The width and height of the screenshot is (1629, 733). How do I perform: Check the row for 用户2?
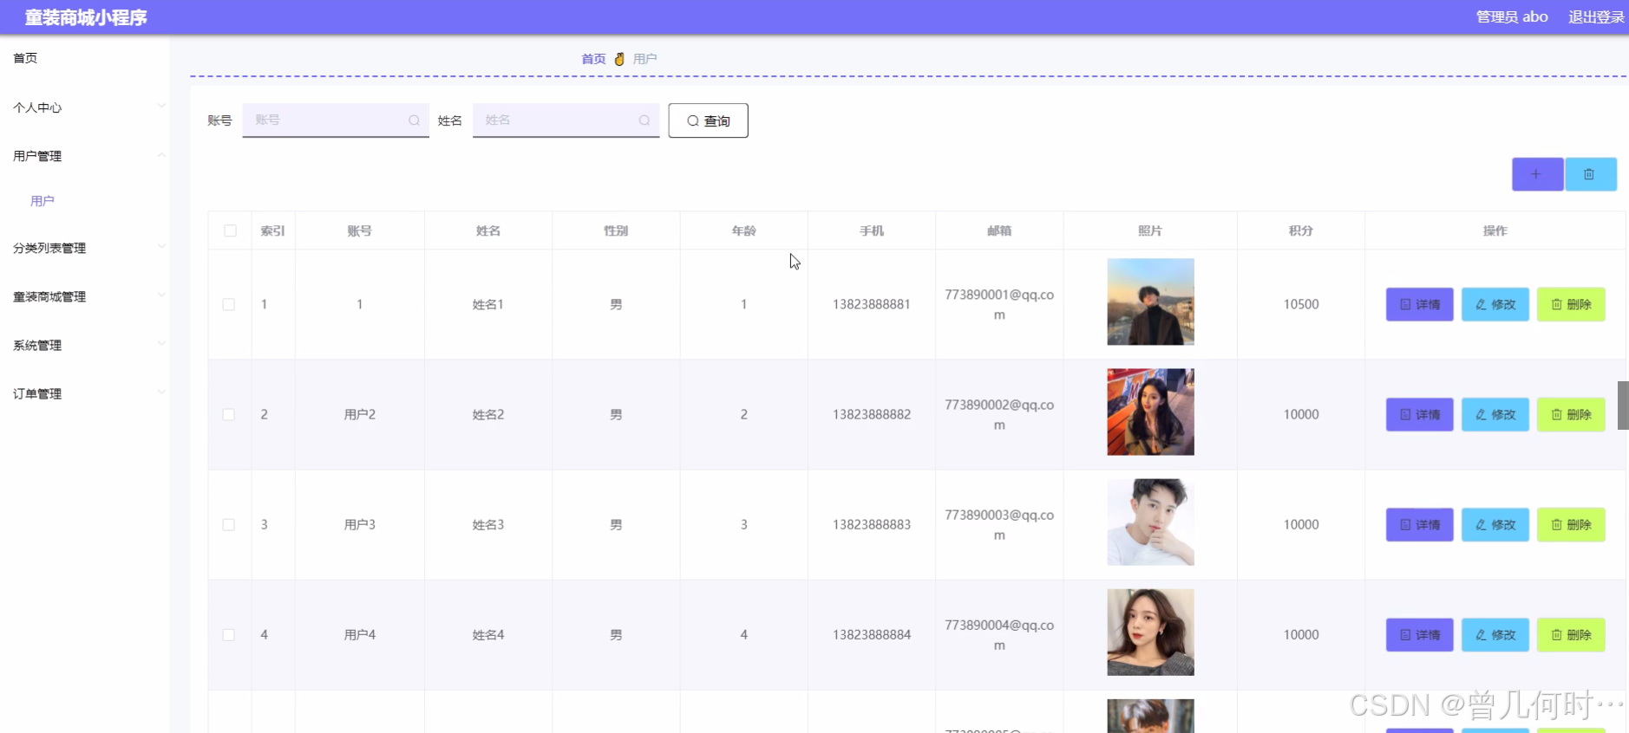coord(229,414)
